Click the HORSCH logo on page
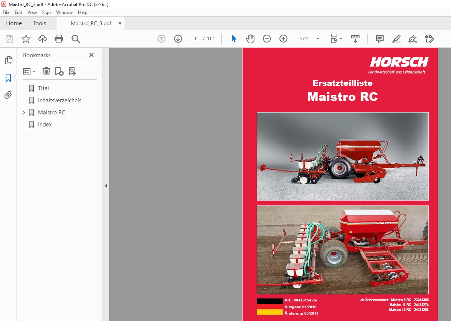This screenshot has width=451, height=321. click(x=399, y=62)
